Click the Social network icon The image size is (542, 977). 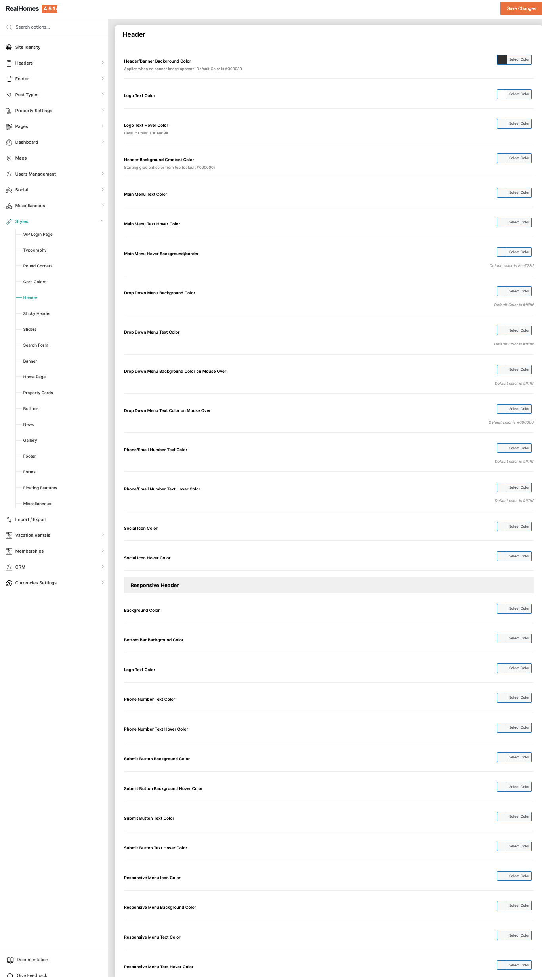point(9,190)
